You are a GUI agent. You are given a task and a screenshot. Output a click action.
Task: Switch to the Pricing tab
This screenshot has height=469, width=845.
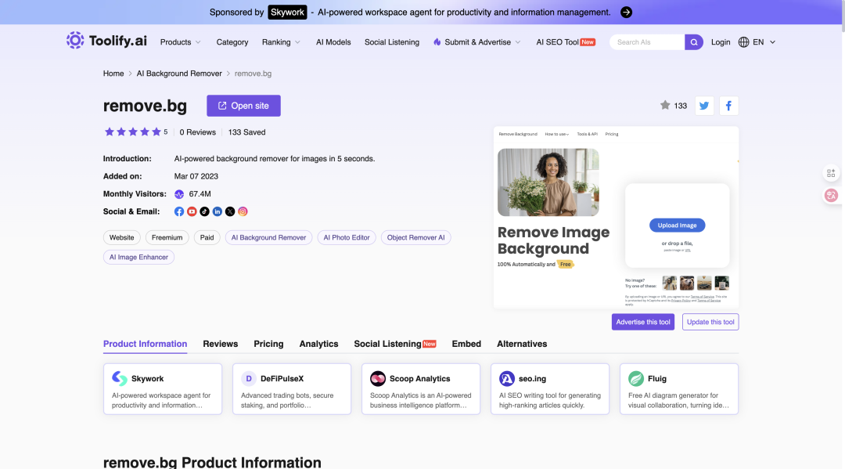pos(268,344)
